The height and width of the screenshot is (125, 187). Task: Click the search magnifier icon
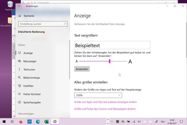65,24
